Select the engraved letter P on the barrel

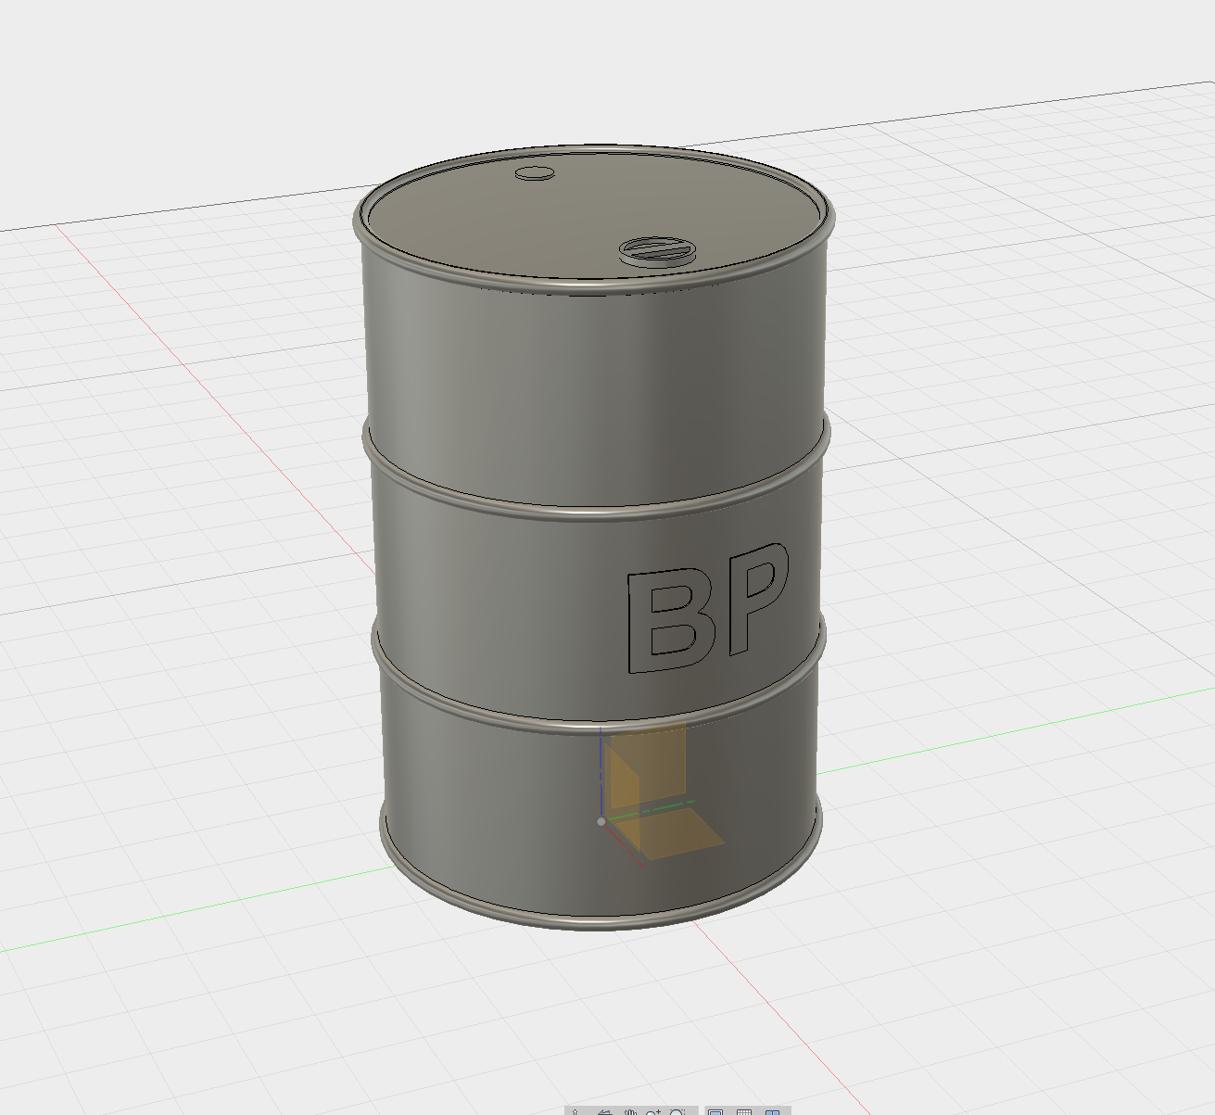pyautogui.click(x=758, y=598)
